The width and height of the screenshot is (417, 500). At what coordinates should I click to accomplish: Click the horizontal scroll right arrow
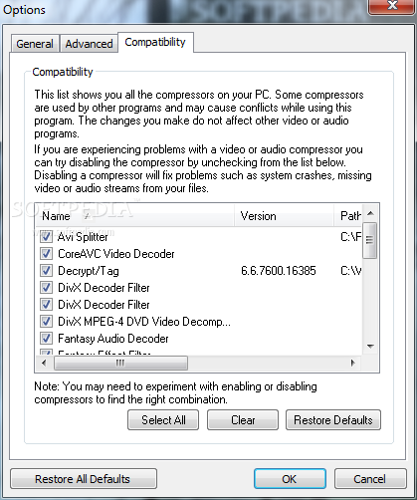pyautogui.click(x=353, y=363)
